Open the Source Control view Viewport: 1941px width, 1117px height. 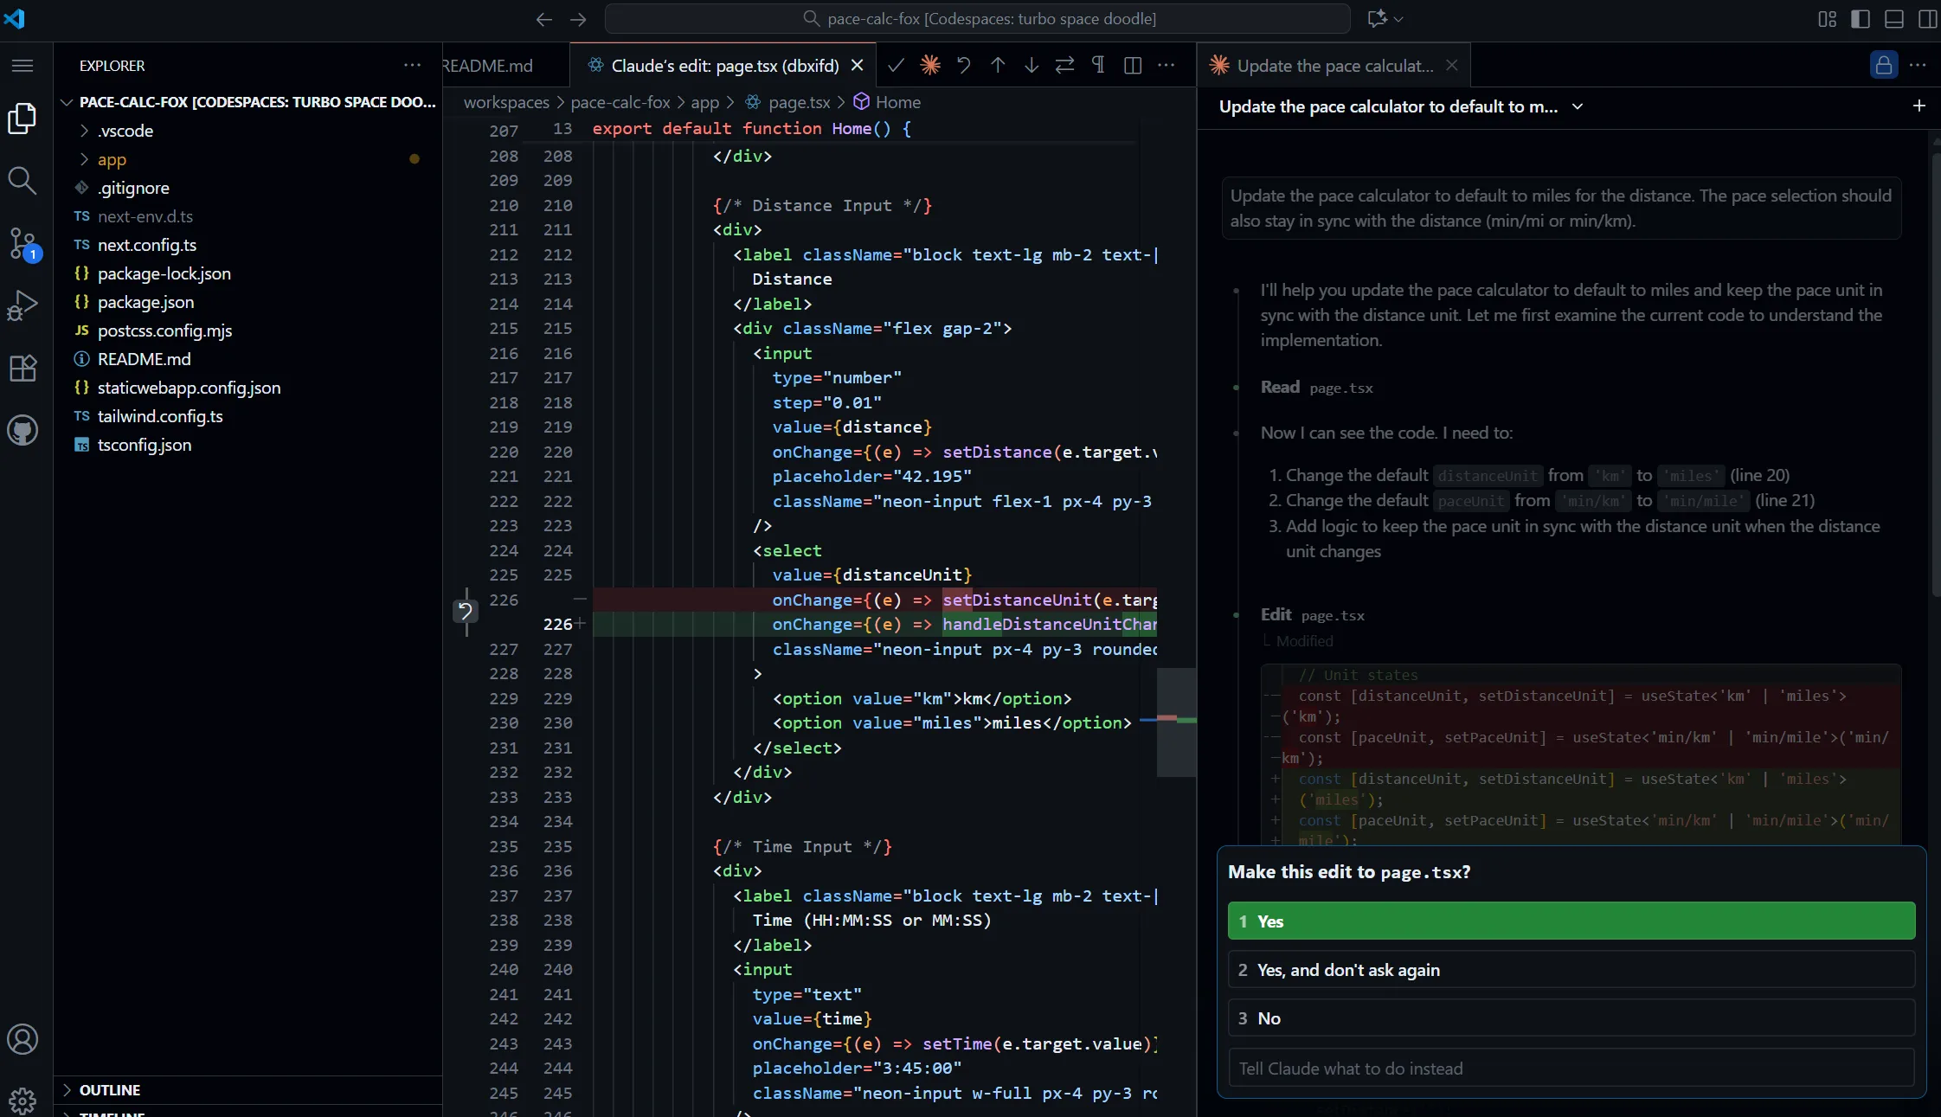(x=22, y=244)
